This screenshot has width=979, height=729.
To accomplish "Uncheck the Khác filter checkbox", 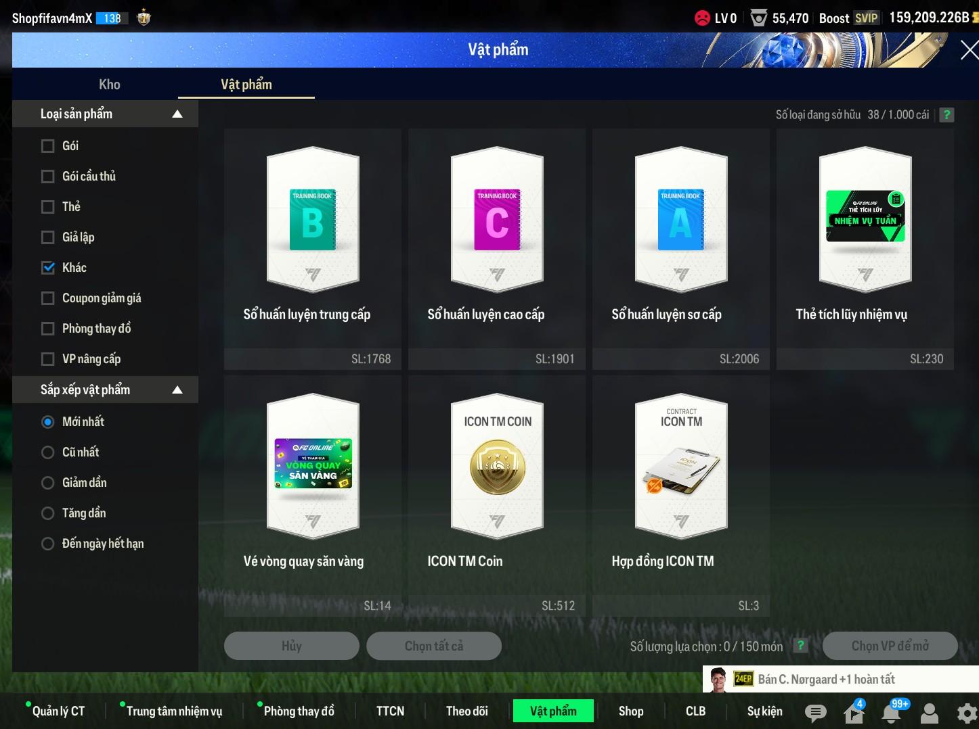I will [48, 268].
